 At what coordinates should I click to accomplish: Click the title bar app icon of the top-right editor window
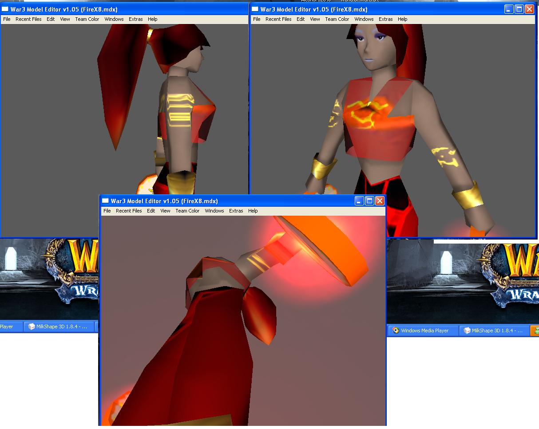255,9
